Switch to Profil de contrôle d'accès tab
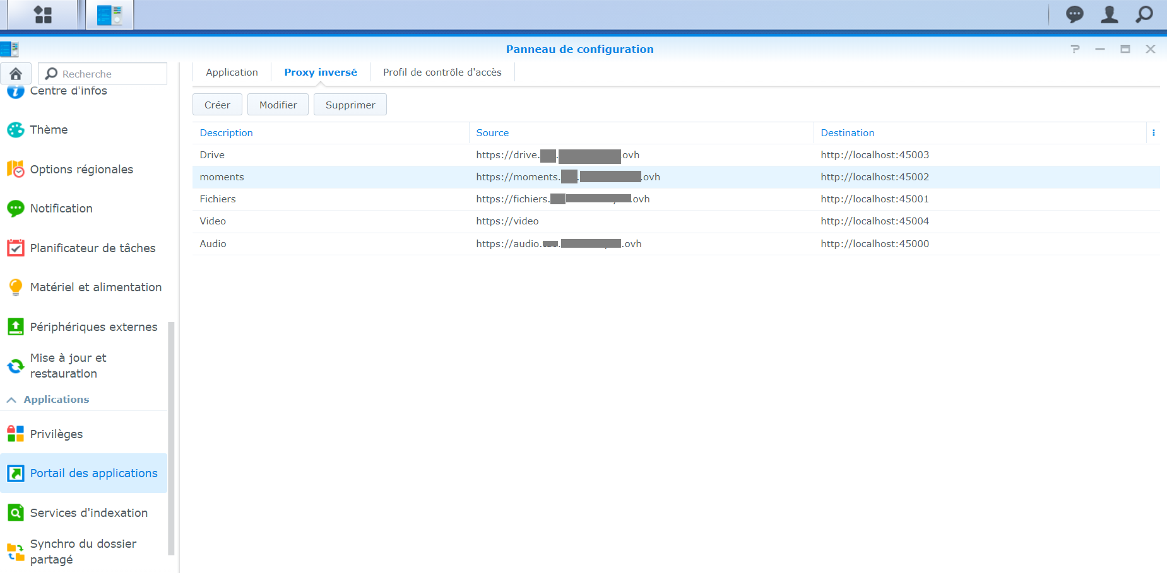Viewport: 1167px width, 573px height. (442, 72)
